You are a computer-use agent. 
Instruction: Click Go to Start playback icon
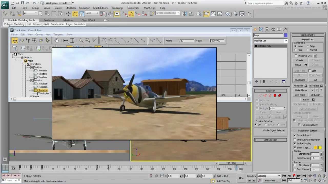click(284, 176)
